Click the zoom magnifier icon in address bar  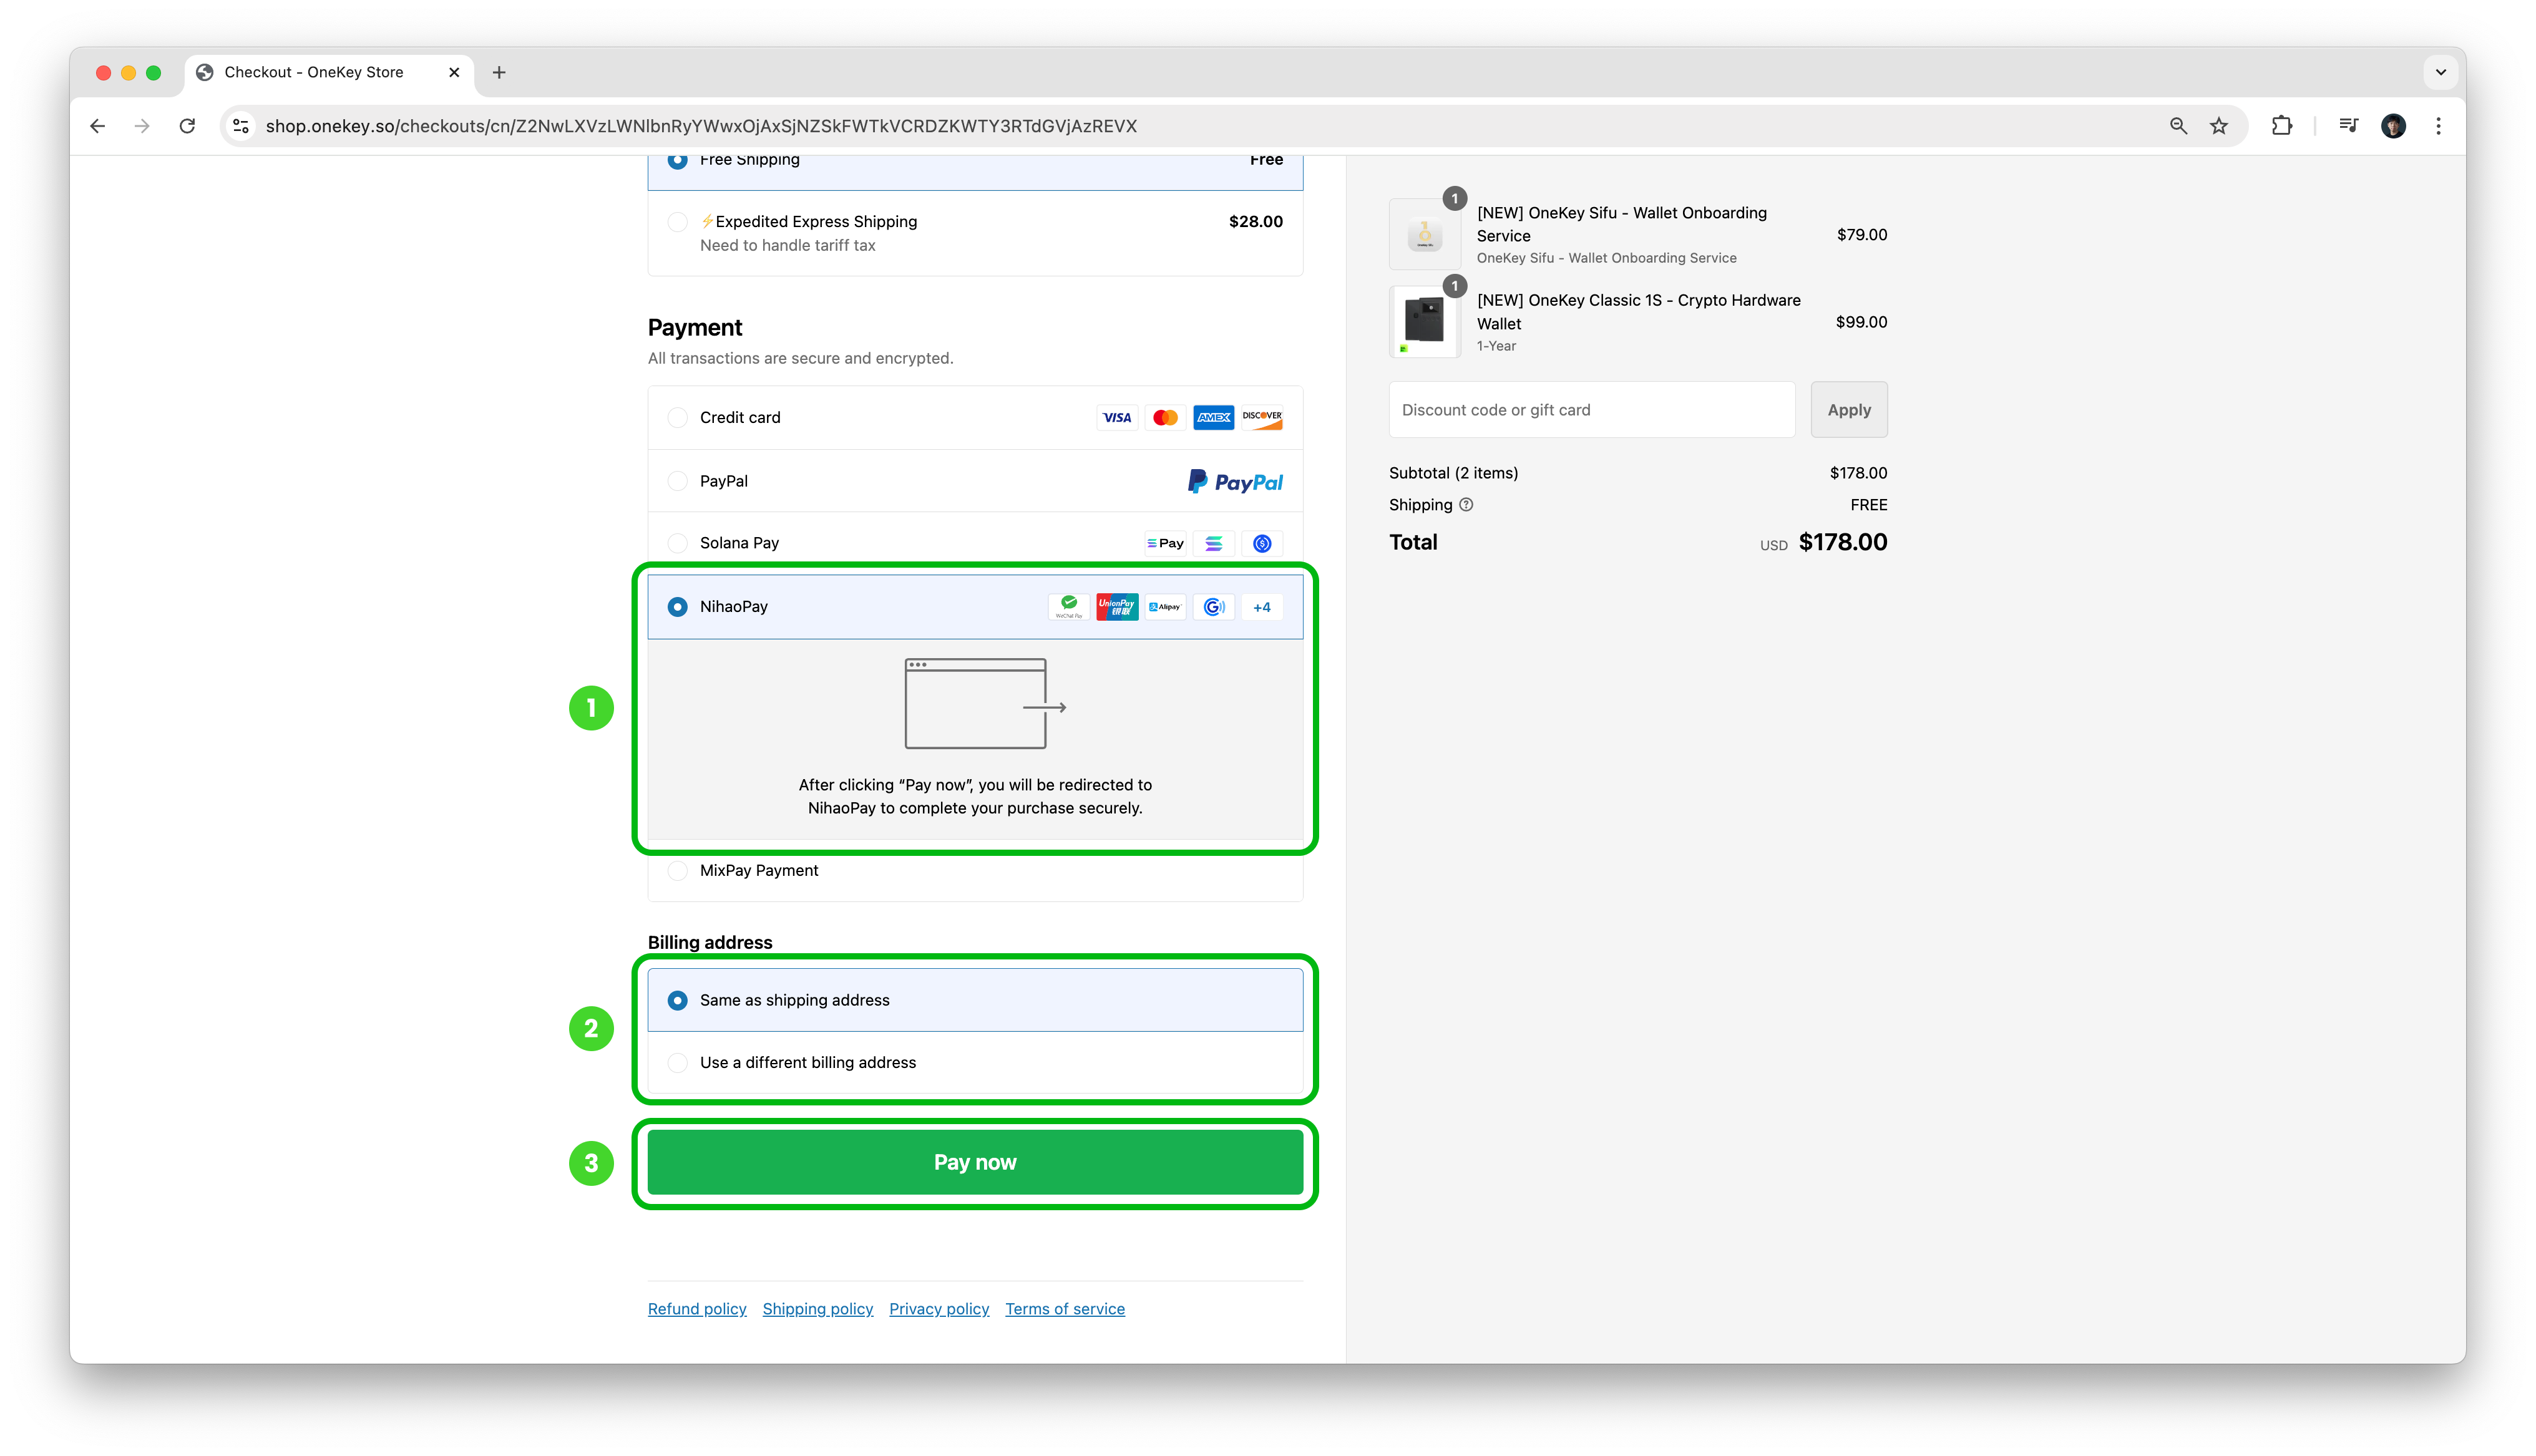pos(2178,126)
